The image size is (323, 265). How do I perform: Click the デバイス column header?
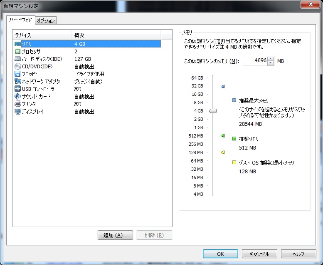(x=42, y=35)
